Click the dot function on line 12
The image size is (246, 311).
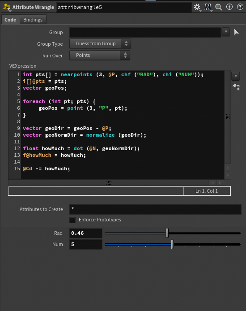(78, 149)
